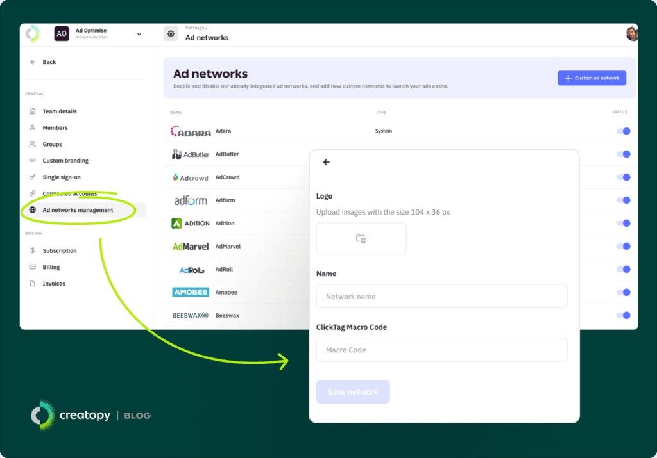Click the settings gear icon in header
657x458 pixels.
[171, 34]
